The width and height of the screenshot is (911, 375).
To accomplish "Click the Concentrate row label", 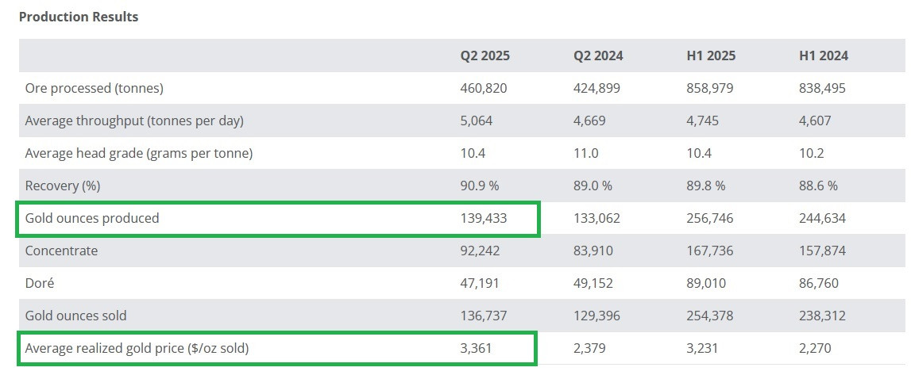I will point(61,251).
